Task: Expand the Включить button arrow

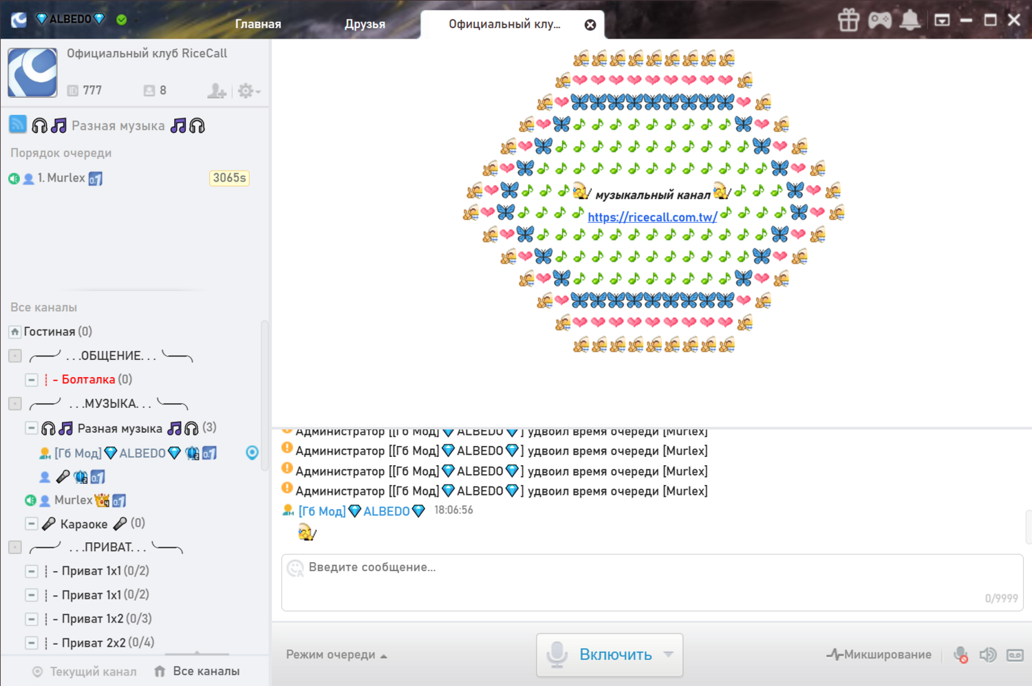Action: [669, 654]
